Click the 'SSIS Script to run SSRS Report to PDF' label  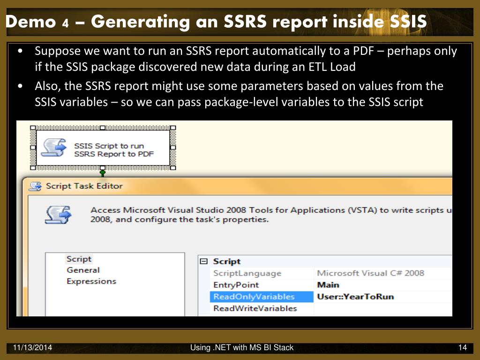click(114, 150)
